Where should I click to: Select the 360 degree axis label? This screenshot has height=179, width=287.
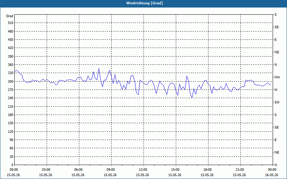pyautogui.click(x=11, y=65)
